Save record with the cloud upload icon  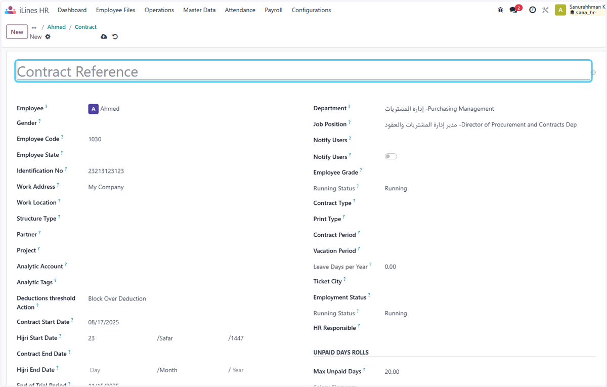[x=104, y=36]
